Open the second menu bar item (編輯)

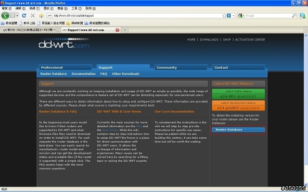[20, 9]
